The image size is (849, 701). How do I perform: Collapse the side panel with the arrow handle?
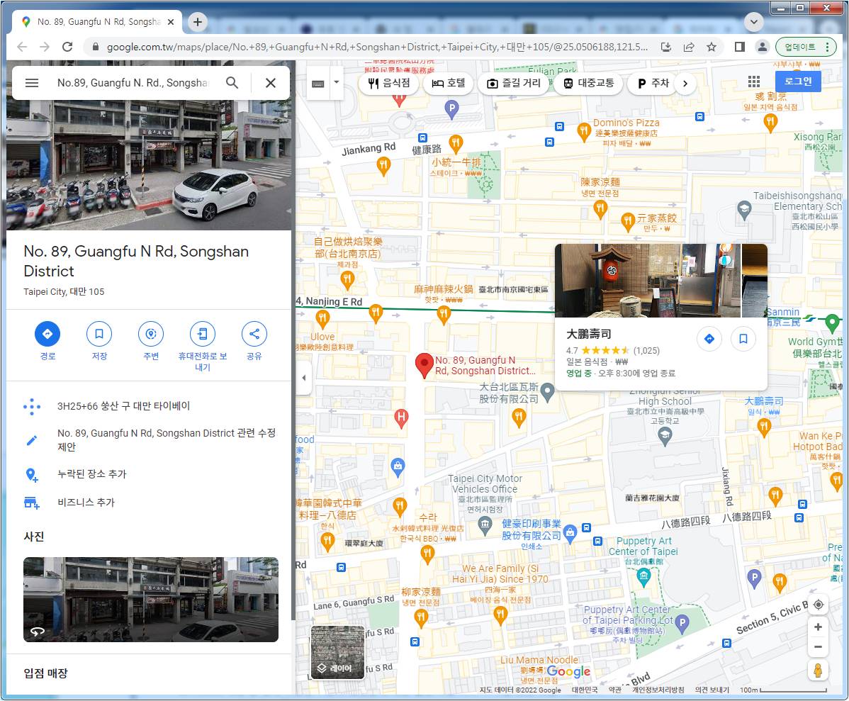pyautogui.click(x=303, y=378)
